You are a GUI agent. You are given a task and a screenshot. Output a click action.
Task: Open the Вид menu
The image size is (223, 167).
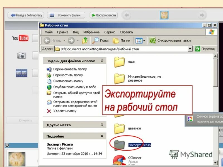point(76,32)
